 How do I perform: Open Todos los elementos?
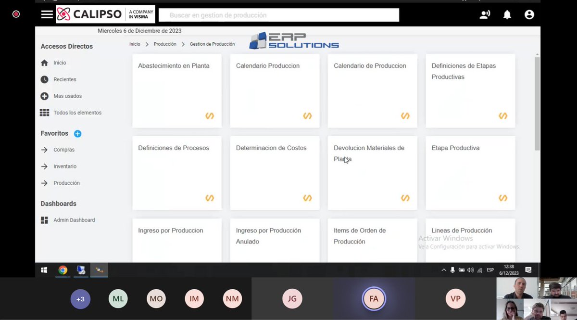[77, 113]
